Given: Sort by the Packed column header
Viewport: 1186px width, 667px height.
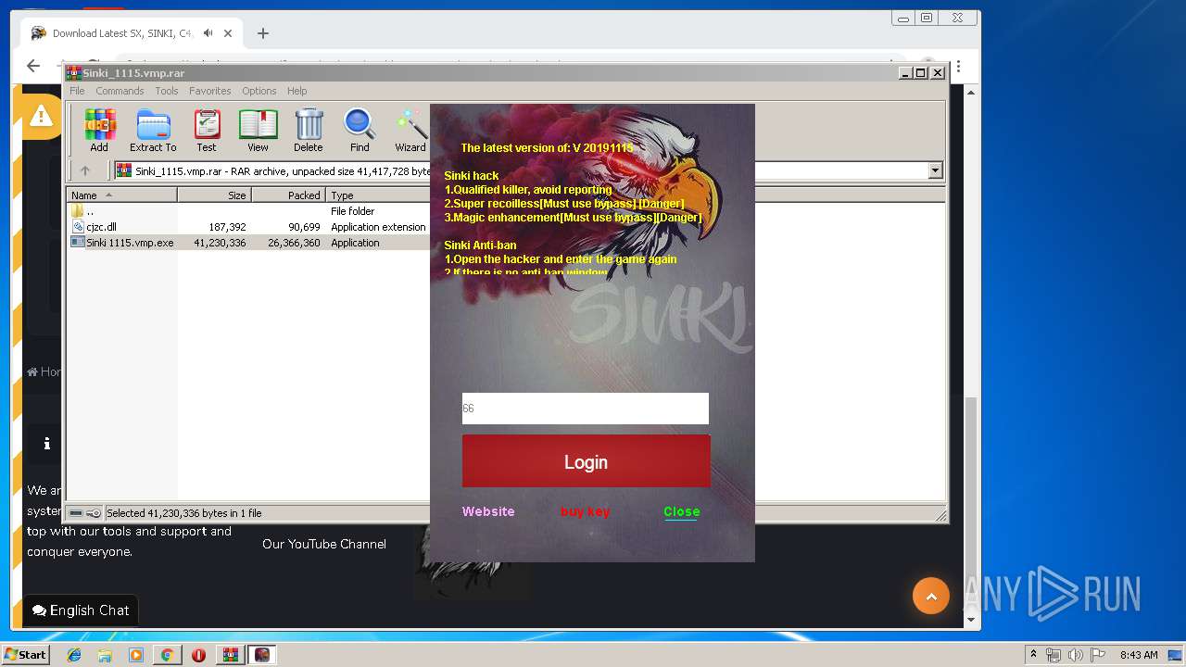Looking at the screenshot, I should pyautogui.click(x=288, y=195).
